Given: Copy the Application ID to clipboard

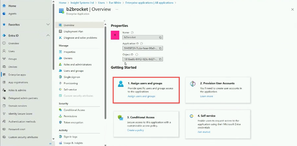Looking at the screenshot, I should [x=161, y=48].
